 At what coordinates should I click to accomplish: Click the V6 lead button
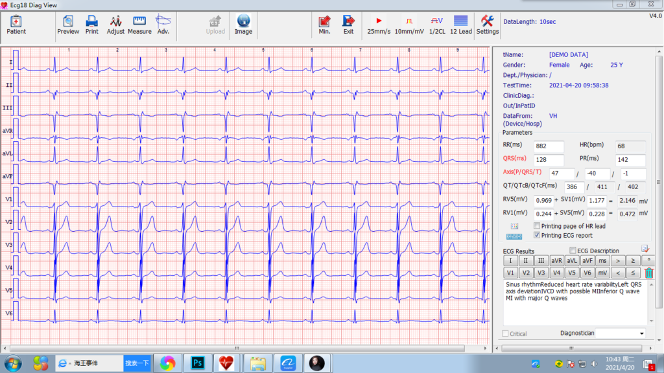coord(587,273)
